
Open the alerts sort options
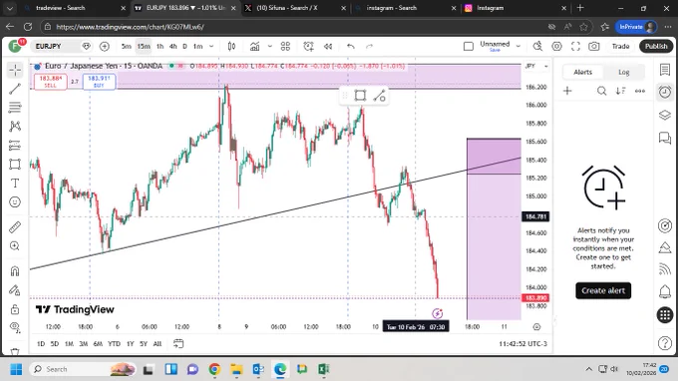point(620,91)
